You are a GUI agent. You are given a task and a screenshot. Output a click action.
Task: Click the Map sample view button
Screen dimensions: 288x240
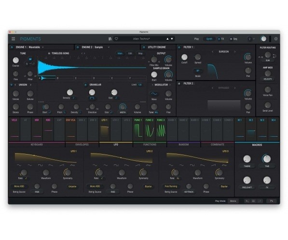click(140, 53)
